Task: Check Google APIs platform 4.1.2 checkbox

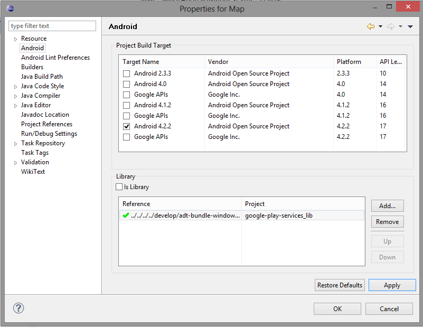Action: click(126, 116)
